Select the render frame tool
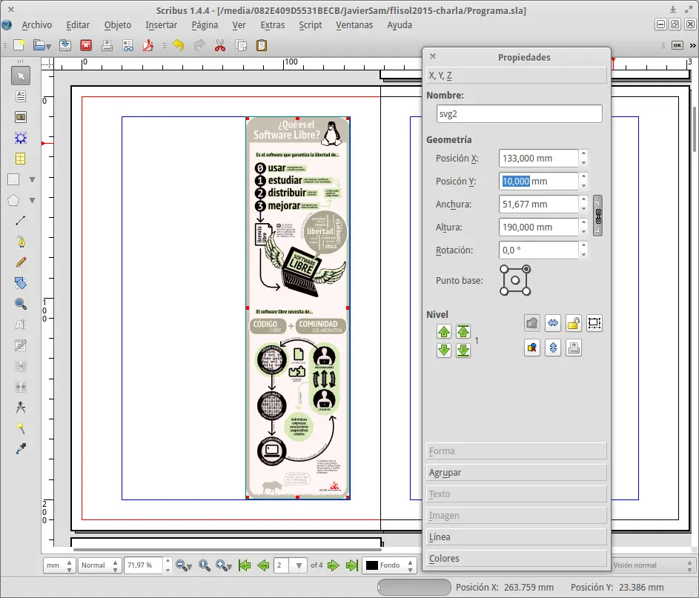 point(21,138)
